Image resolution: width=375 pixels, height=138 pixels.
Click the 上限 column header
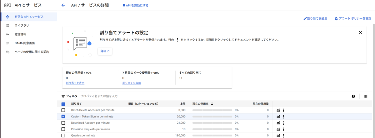click(x=182, y=104)
